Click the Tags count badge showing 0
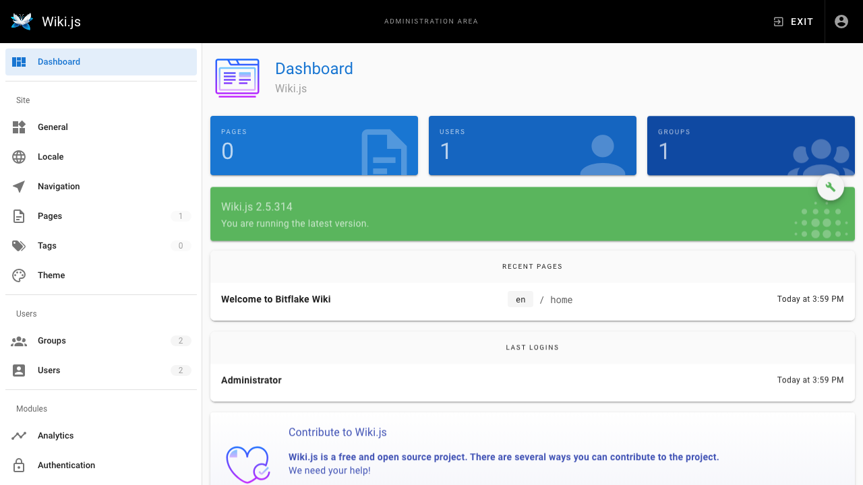This screenshot has height=485, width=863. pyautogui.click(x=181, y=246)
